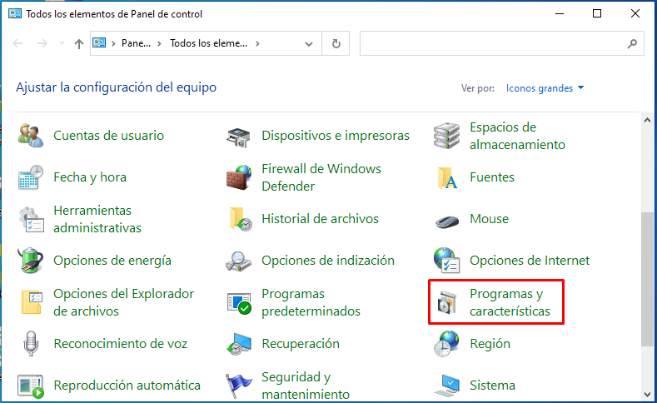Open Fuentes link
Viewport: 657px width, 403px height.
[x=492, y=177]
